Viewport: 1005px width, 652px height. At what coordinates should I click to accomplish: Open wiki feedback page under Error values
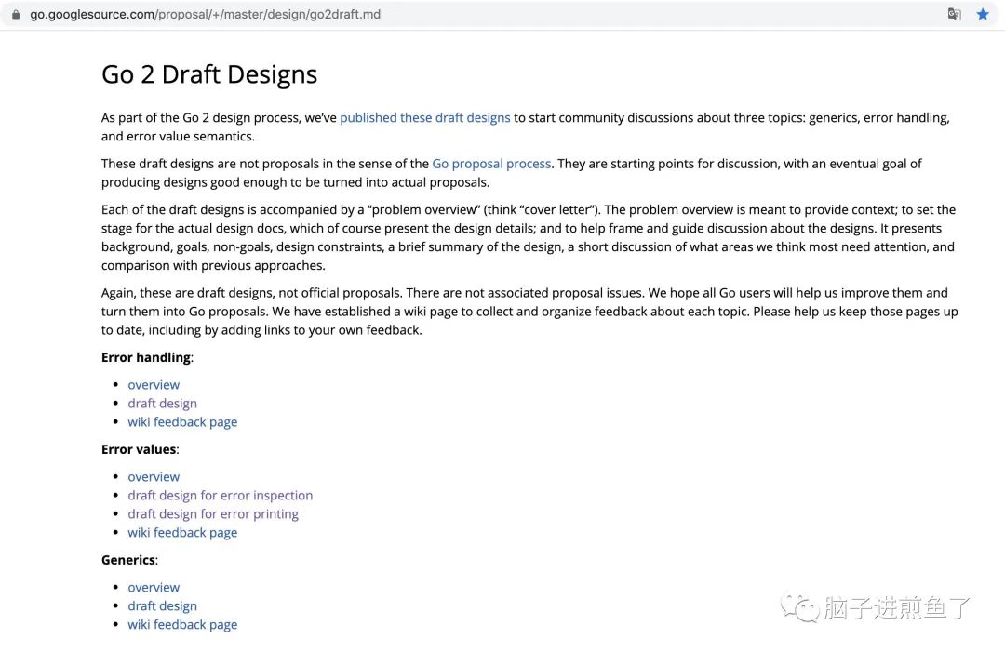[x=182, y=533]
